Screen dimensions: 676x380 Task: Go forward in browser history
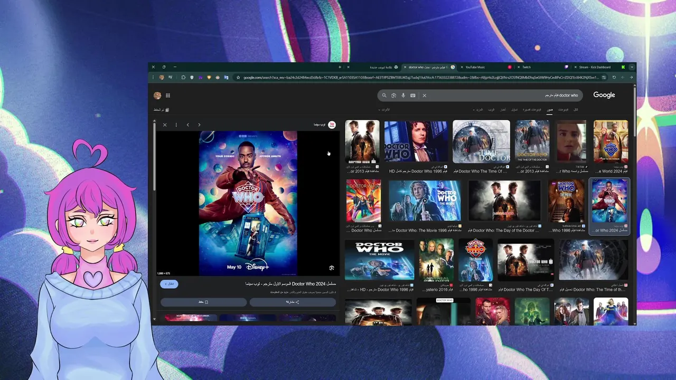coord(623,78)
